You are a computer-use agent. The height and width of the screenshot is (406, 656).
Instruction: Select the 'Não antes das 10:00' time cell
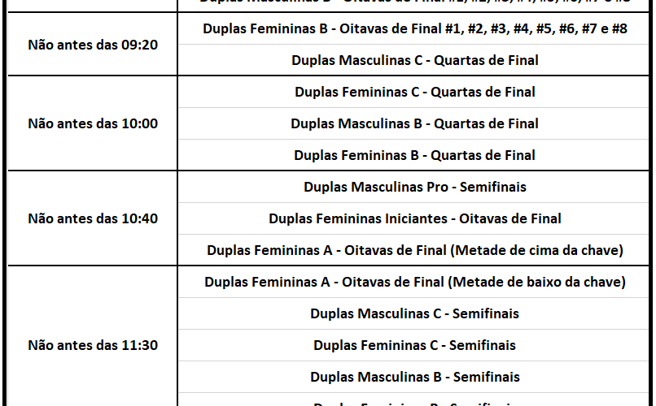tap(93, 123)
